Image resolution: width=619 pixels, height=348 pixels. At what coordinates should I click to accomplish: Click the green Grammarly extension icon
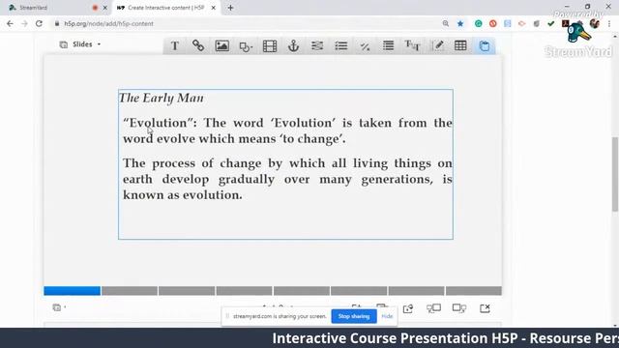click(x=479, y=23)
